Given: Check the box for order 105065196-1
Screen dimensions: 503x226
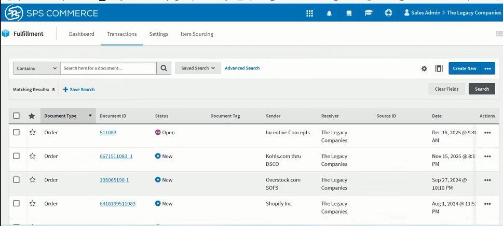Looking at the screenshot, I should coord(17,179).
